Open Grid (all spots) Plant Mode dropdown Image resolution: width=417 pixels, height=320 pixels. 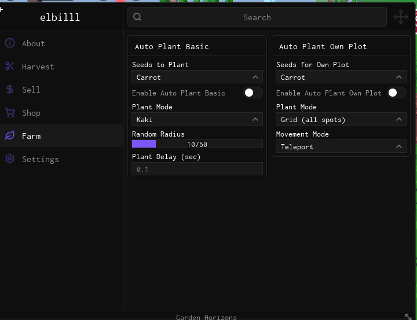[341, 119]
